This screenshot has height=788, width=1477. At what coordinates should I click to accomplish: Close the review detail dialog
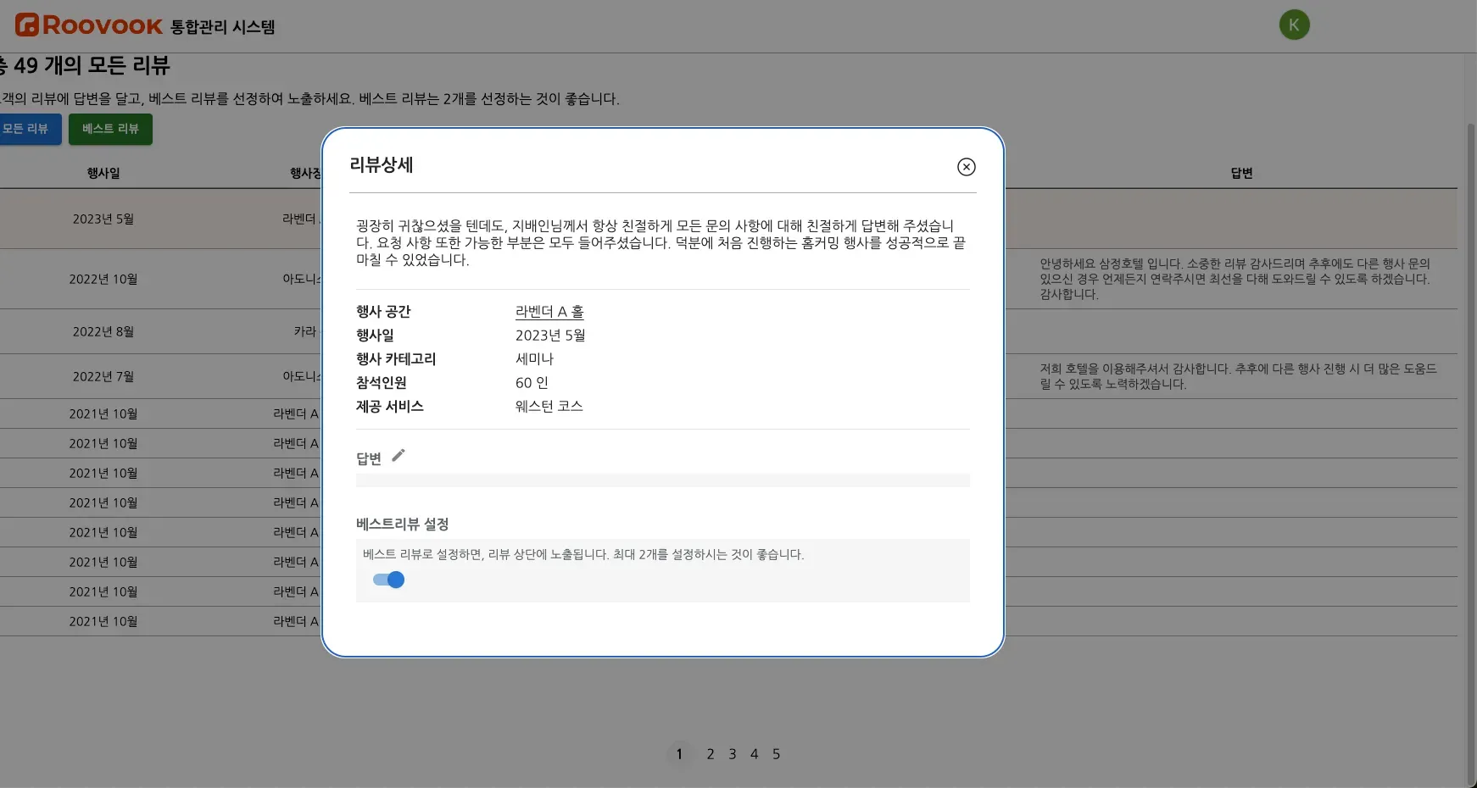[x=966, y=167]
